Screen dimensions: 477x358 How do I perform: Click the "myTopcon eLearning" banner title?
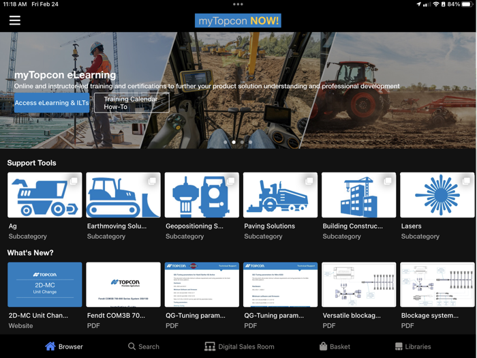click(65, 75)
